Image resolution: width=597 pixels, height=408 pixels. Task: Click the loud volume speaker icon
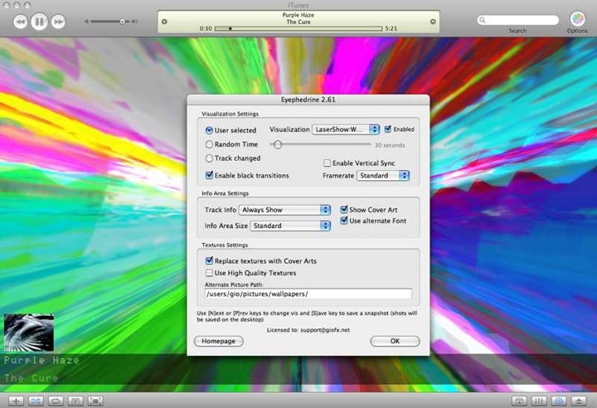pos(135,22)
